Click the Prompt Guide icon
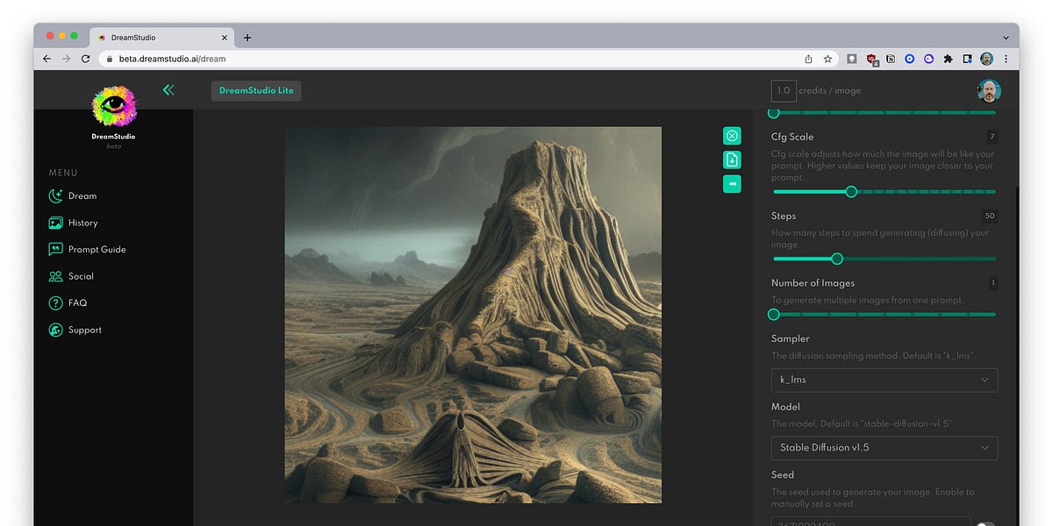 click(x=54, y=249)
